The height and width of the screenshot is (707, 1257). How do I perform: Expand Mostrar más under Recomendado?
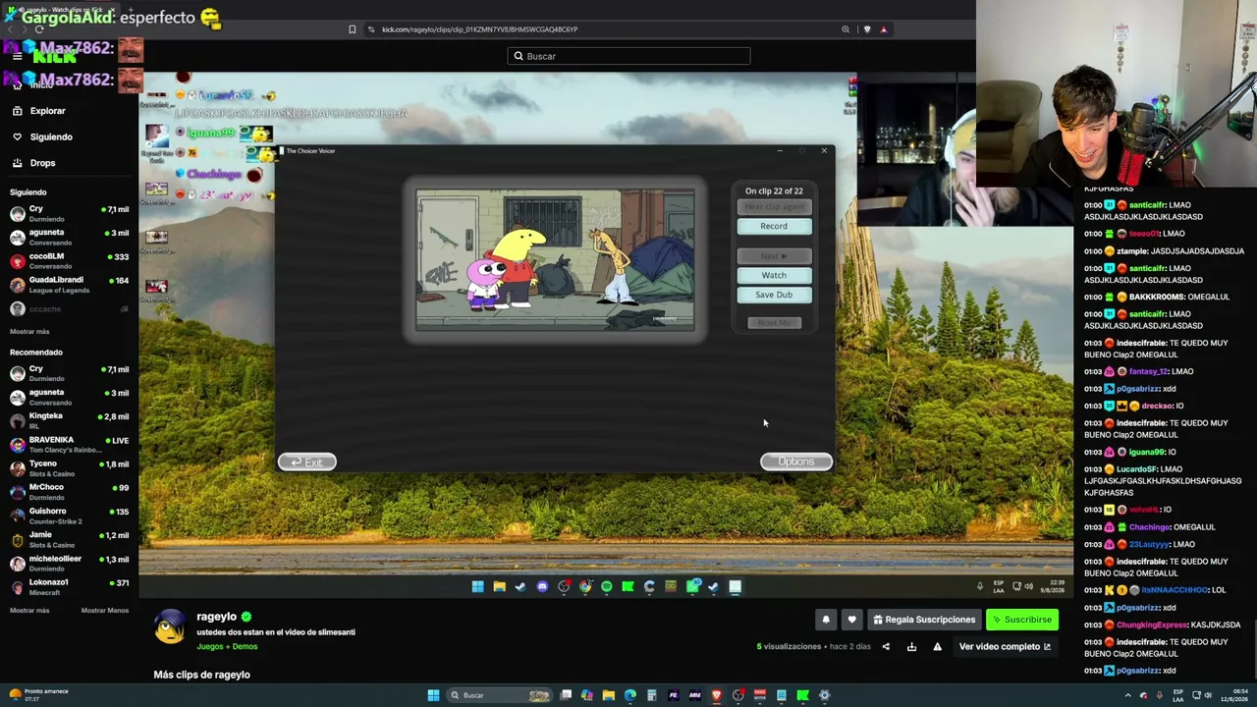click(29, 611)
